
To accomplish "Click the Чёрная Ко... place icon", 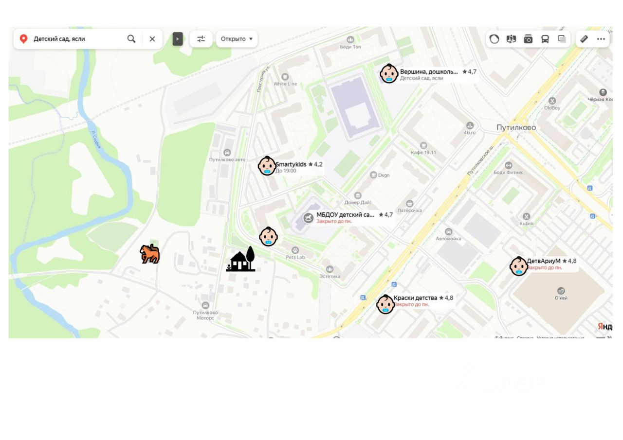I will (x=604, y=92).
